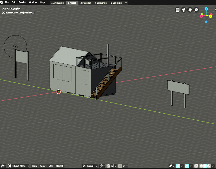Toggle the show gizmos button
The width and height of the screenshot is (216, 169).
point(178,166)
